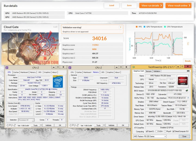
Task: Open Mainboard tab in Memory CPU-Z window
Action: 87,72
